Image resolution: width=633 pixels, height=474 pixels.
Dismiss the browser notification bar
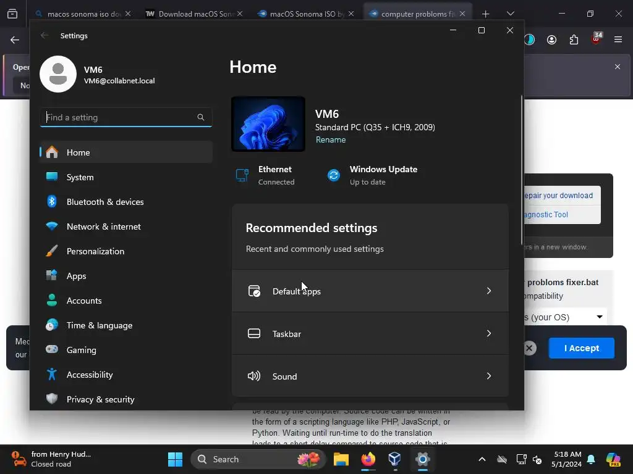tap(618, 67)
